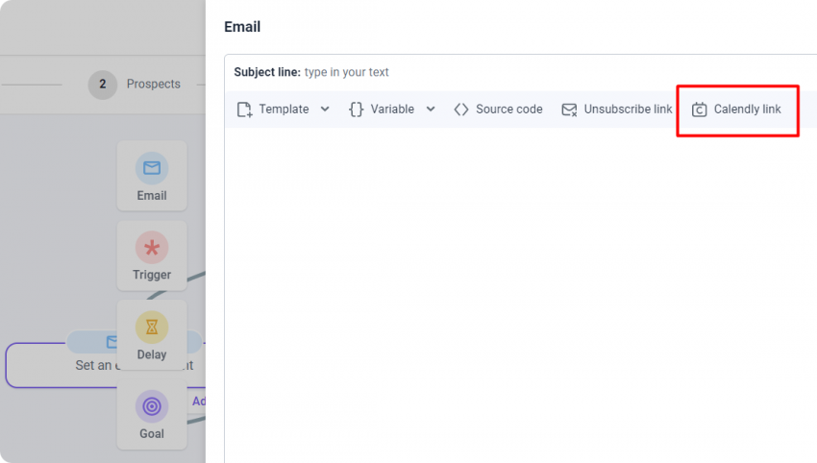Select the Delay label in palette
The width and height of the screenshot is (817, 463).
(x=152, y=354)
